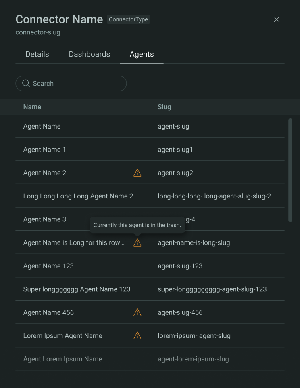Click the warning icon for Agent Name 456
This screenshot has height=388, width=300.
[x=137, y=312]
